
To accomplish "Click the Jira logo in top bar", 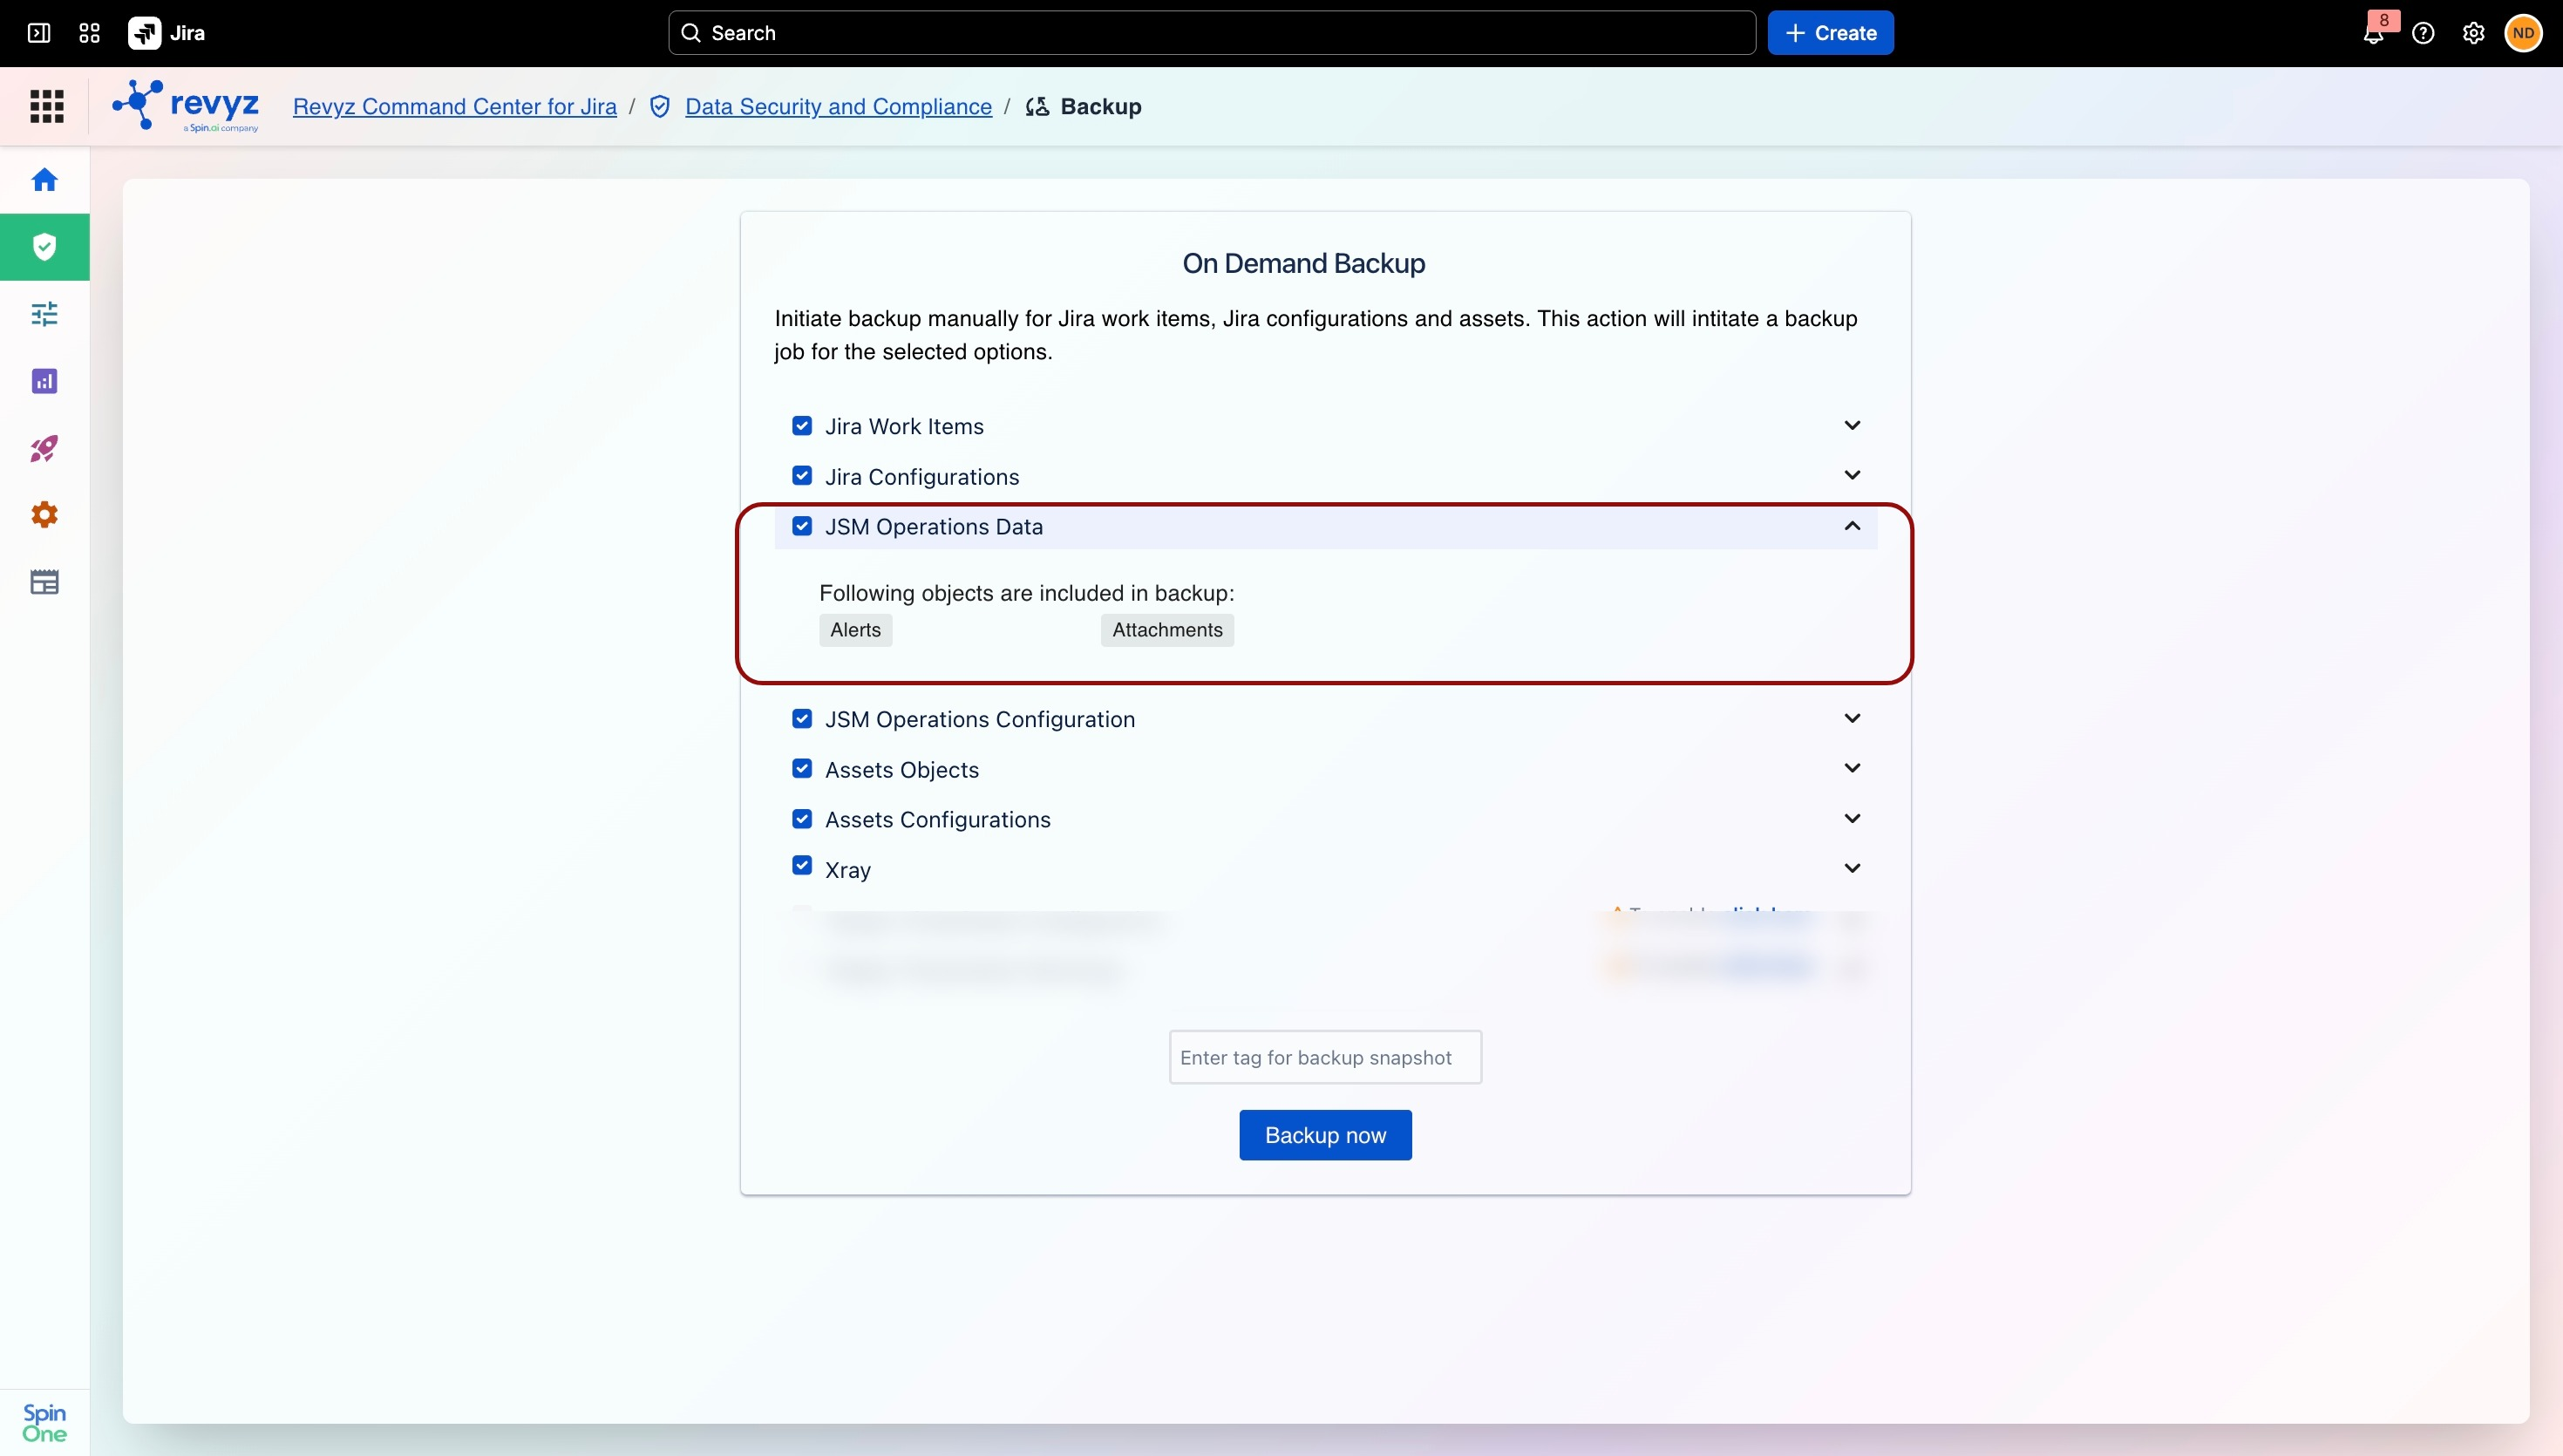I will (x=167, y=33).
